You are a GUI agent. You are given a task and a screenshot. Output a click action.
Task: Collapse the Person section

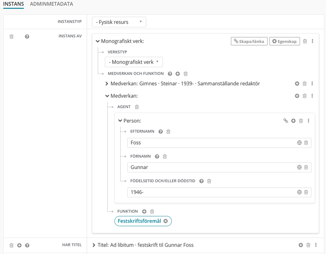coord(120,121)
